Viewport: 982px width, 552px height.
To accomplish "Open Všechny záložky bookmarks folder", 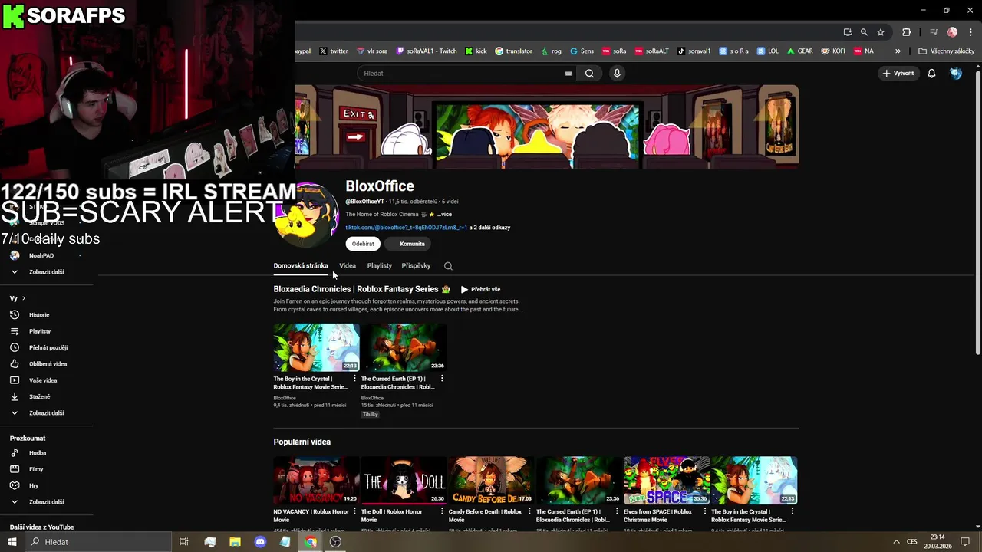I will point(946,51).
